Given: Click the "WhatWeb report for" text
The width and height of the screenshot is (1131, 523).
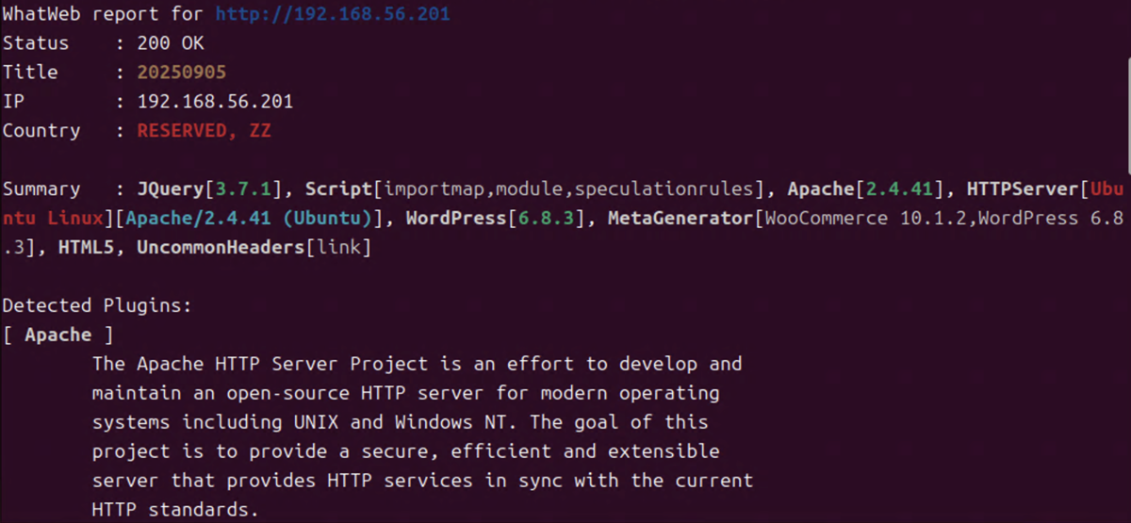Looking at the screenshot, I should tap(104, 14).
